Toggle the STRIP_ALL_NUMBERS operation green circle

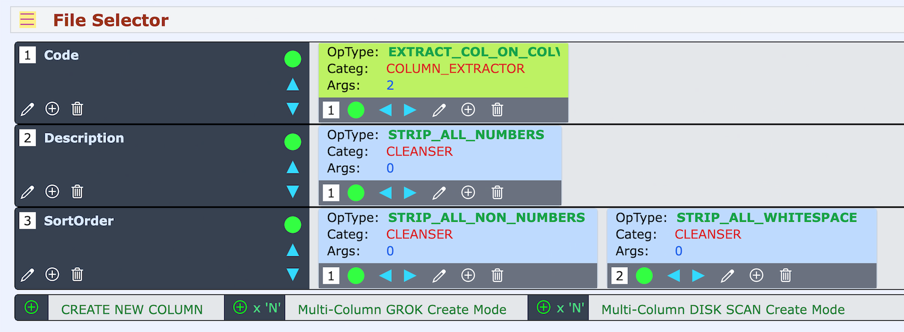(356, 193)
